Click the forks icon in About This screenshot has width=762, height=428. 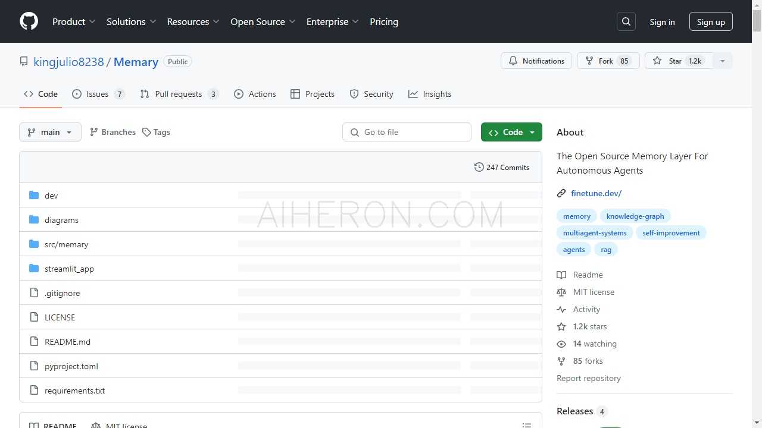point(561,361)
